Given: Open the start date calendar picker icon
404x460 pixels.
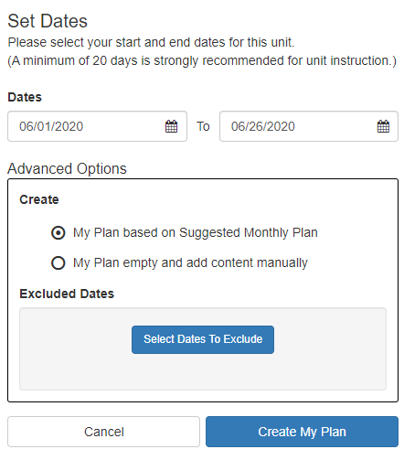Looking at the screenshot, I should coord(171,126).
